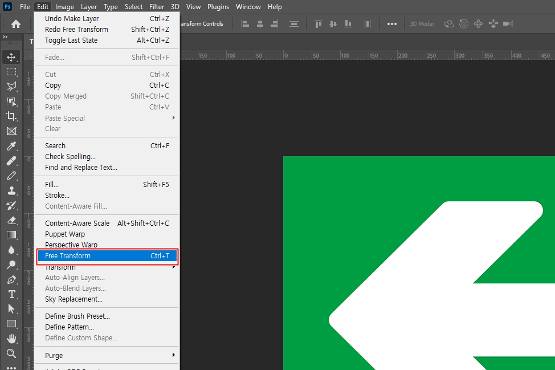Image resolution: width=555 pixels, height=370 pixels.
Task: Select the Zoom tool
Action: click(11, 353)
